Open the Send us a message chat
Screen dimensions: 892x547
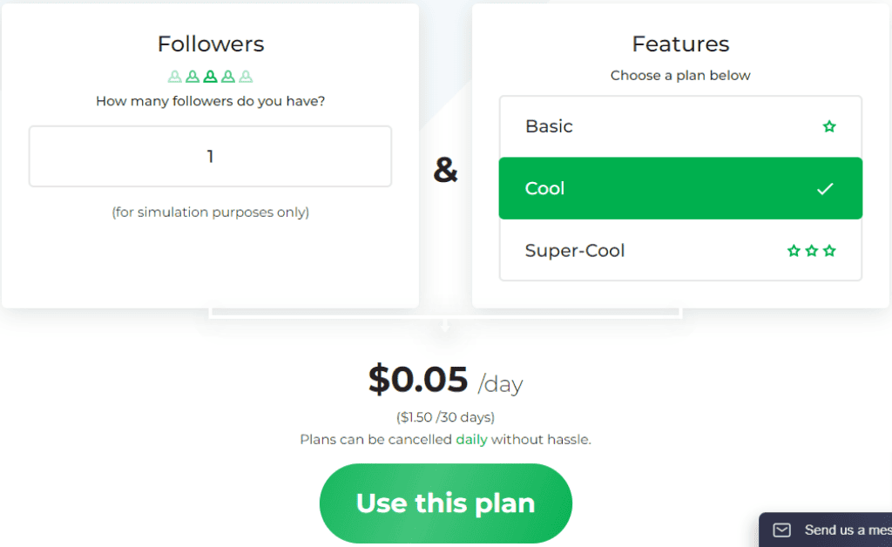click(x=826, y=530)
